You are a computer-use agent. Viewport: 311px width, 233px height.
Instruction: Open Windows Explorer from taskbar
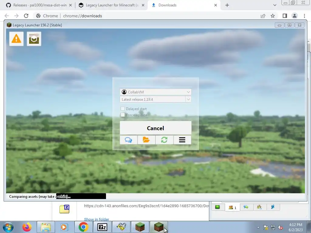46,227
